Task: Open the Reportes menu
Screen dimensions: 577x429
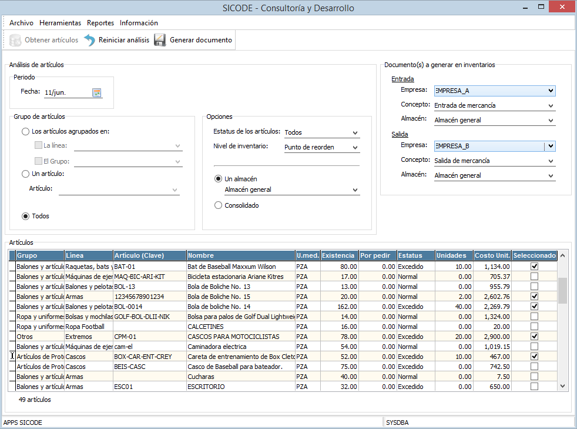Action: pos(100,23)
